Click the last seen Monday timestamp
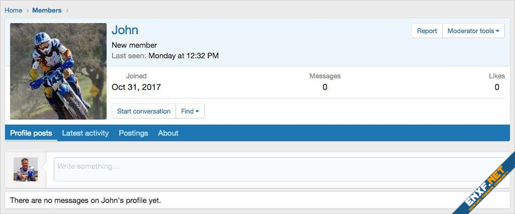 click(x=184, y=56)
